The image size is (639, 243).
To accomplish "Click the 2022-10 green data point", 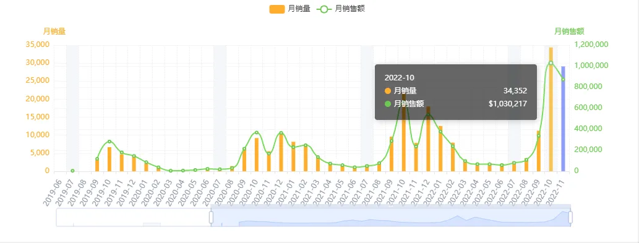I will click(551, 62).
